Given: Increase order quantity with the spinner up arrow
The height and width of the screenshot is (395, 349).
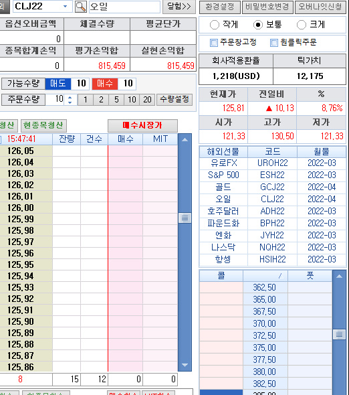Looking at the screenshot, I should tap(70, 97).
